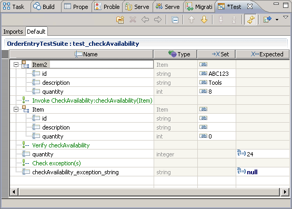The image size is (292, 209).
Task: Collapse the Item2 tree node
Action: coord(16,64)
